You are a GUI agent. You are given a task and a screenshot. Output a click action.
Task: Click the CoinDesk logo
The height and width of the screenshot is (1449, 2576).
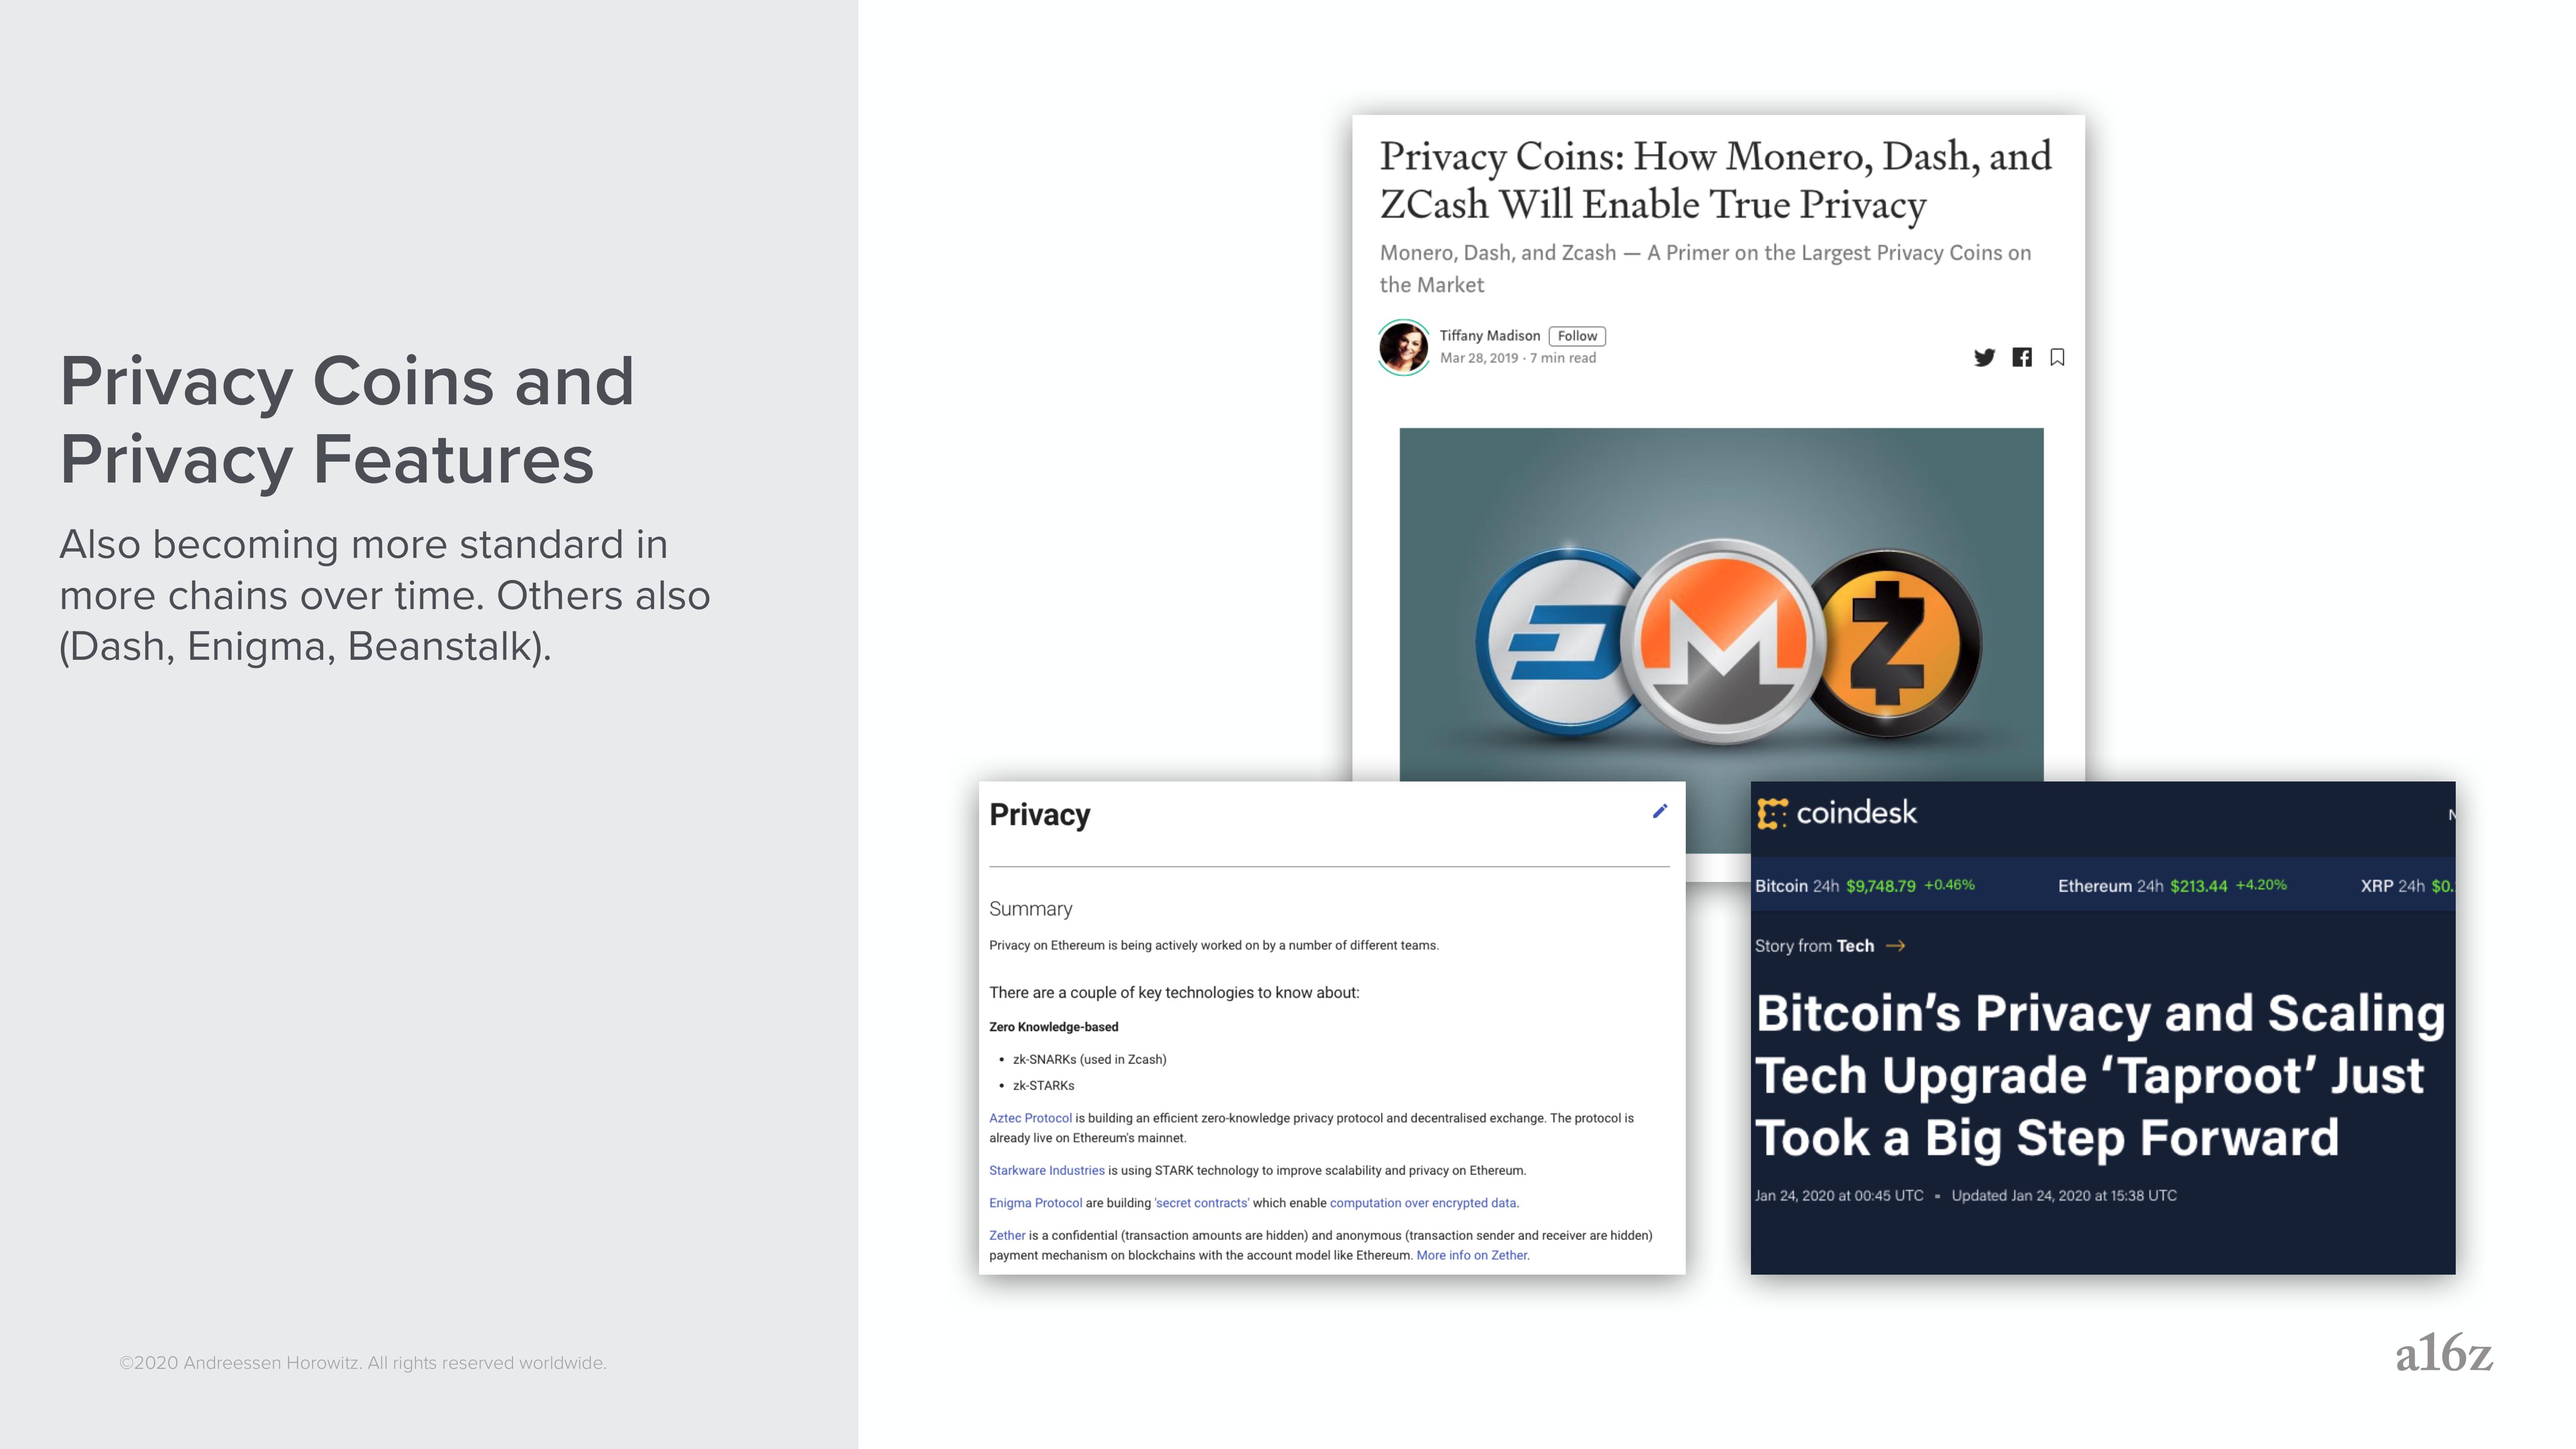pyautogui.click(x=1837, y=813)
